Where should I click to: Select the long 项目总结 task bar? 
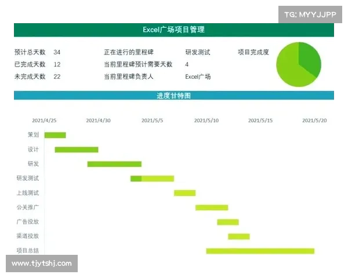(x=260, y=251)
